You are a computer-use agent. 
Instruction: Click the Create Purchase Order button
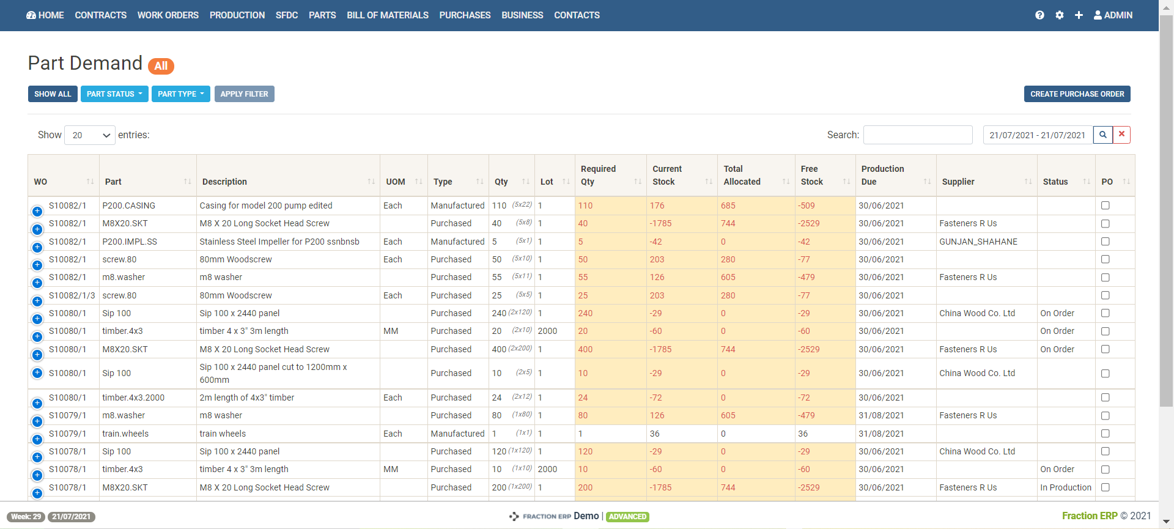point(1077,94)
